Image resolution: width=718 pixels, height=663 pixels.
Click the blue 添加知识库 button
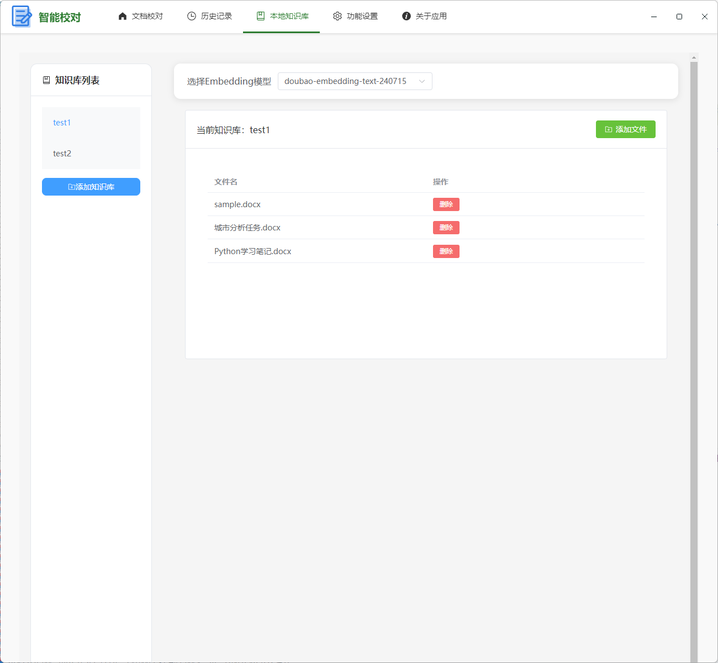click(x=91, y=187)
